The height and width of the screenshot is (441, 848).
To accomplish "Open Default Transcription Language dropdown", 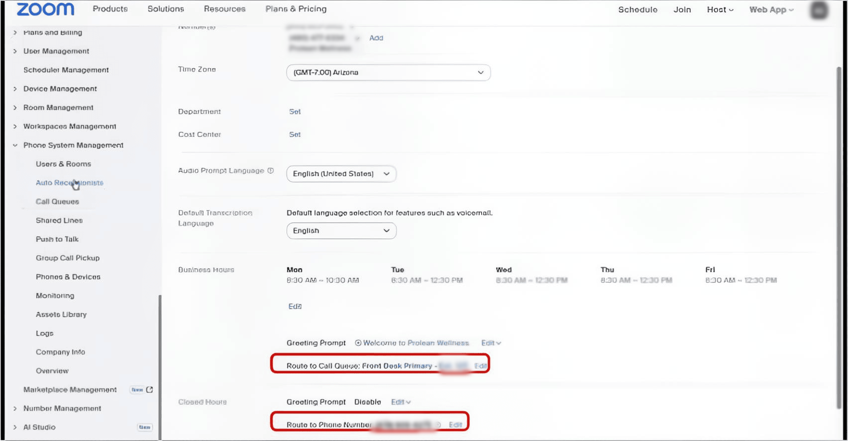I will tap(341, 231).
